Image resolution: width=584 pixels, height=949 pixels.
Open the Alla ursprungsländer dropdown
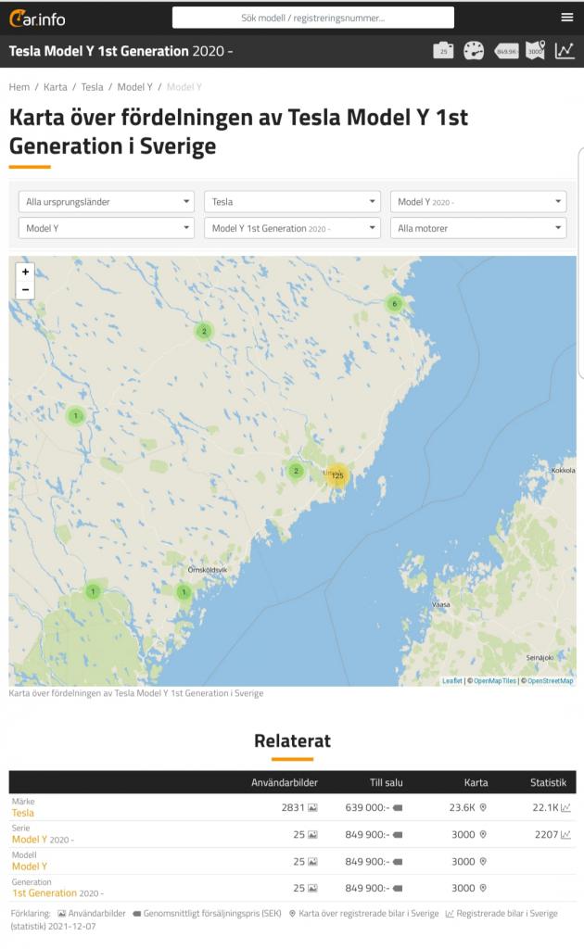(107, 201)
